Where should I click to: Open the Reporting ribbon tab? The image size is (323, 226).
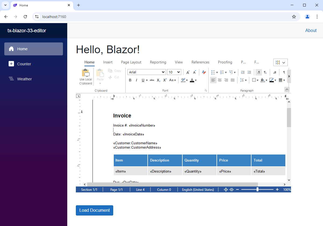click(158, 62)
